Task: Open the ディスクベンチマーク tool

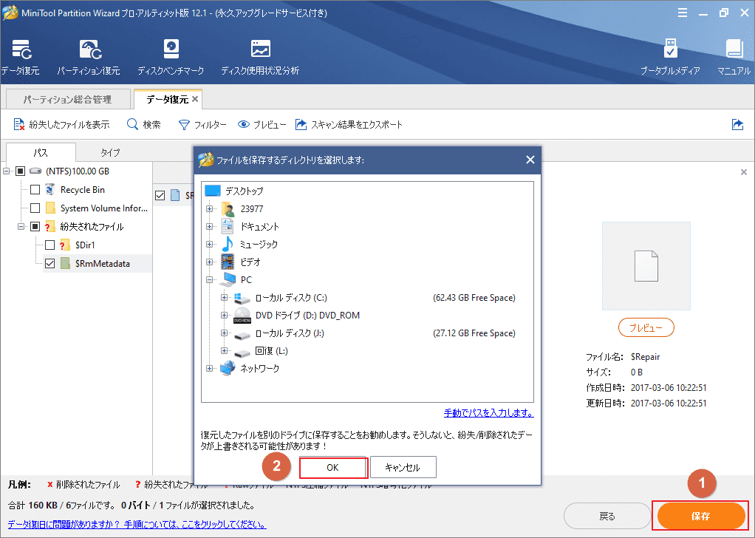Action: pyautogui.click(x=171, y=57)
